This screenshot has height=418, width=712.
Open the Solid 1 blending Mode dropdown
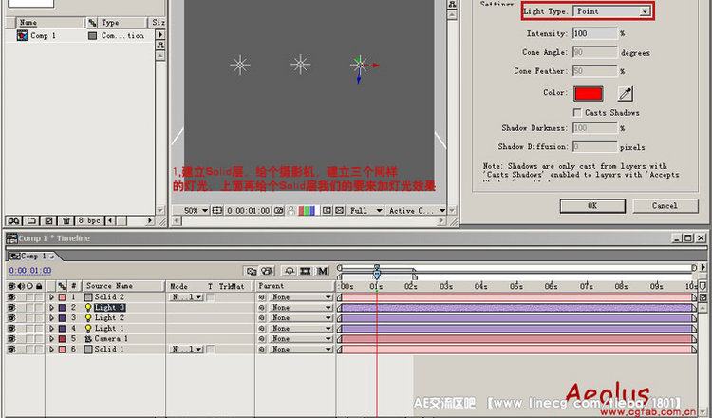coord(187,350)
